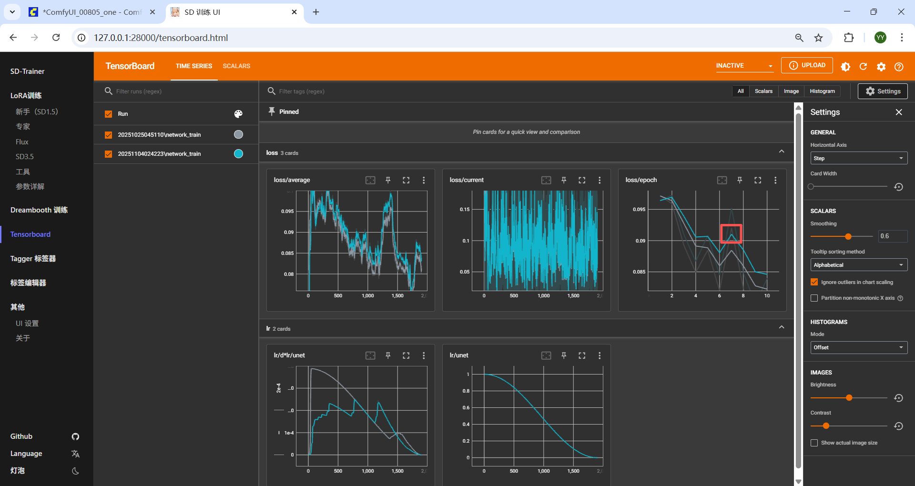Open the Flux LoRA training page
The height and width of the screenshot is (486, 915).
[22, 142]
